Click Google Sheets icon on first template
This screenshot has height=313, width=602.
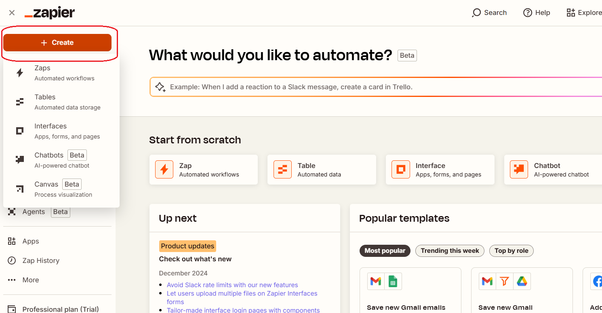click(393, 281)
